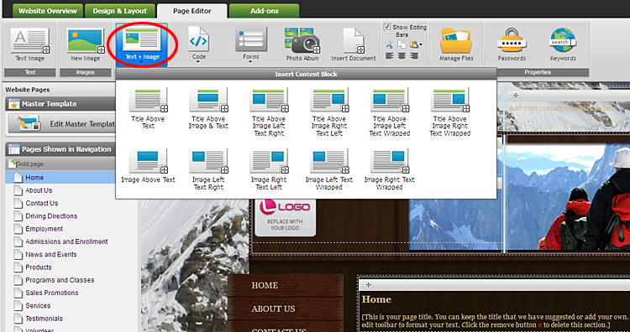The height and width of the screenshot is (332, 630).
Task: Select the Contact Us page
Action: [42, 203]
